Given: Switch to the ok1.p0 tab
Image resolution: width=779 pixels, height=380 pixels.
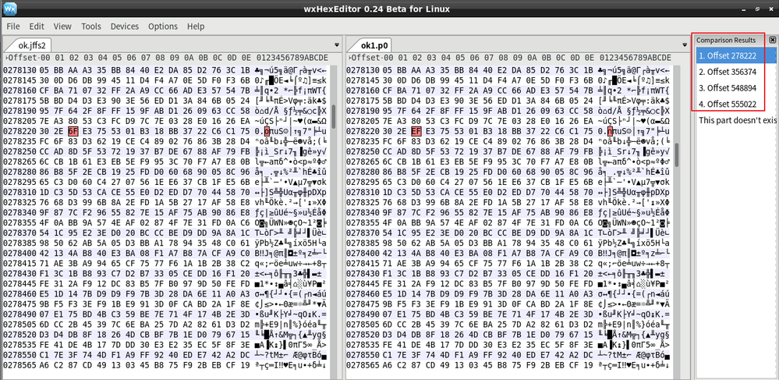Looking at the screenshot, I should coord(374,45).
